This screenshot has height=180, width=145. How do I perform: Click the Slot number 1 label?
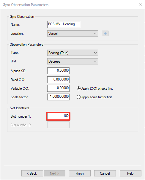point(21,116)
